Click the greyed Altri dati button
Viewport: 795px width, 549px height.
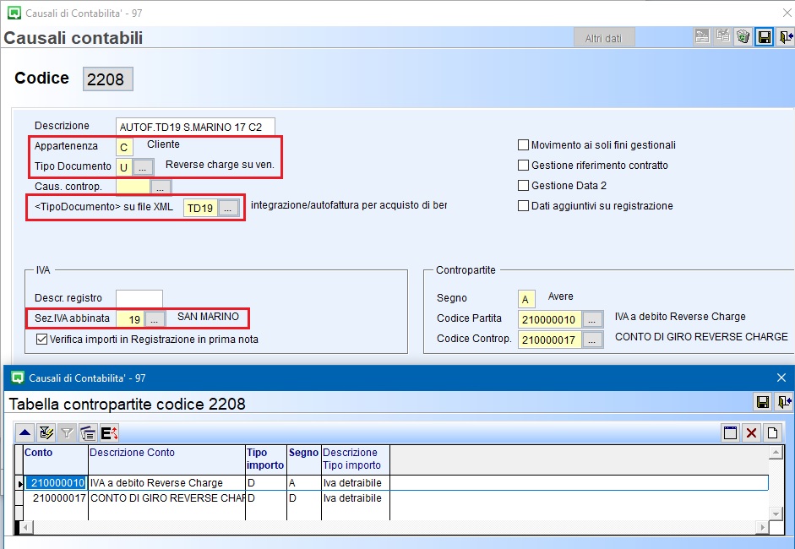click(604, 38)
